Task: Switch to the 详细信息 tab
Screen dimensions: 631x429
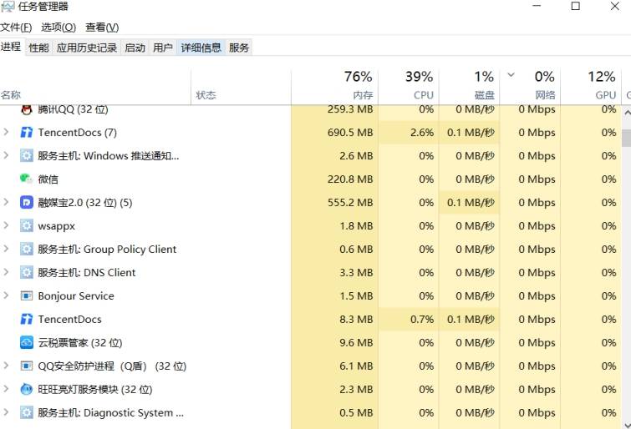Action: pos(201,48)
